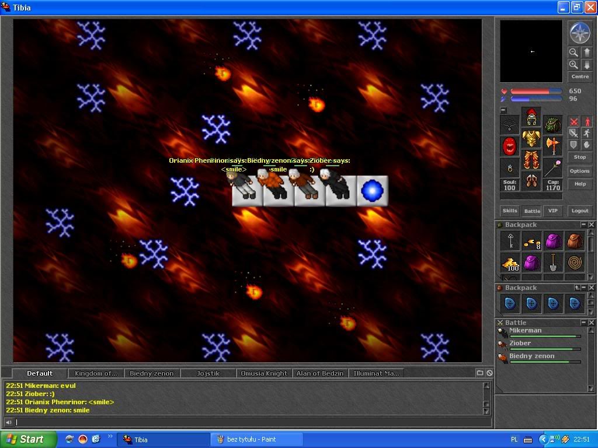Image resolution: width=598 pixels, height=448 pixels.
Task: Close the Battle panel
Action: click(x=591, y=322)
